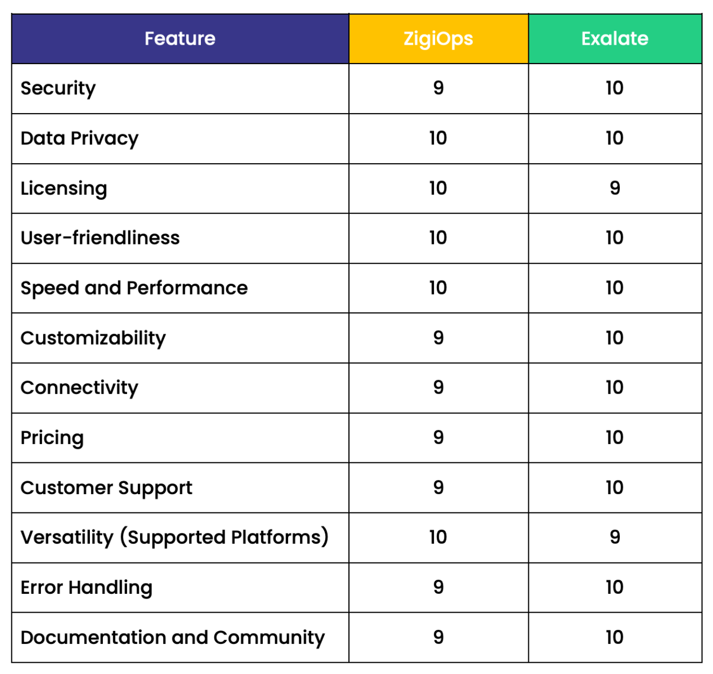Click the Customizability row label

(93, 338)
